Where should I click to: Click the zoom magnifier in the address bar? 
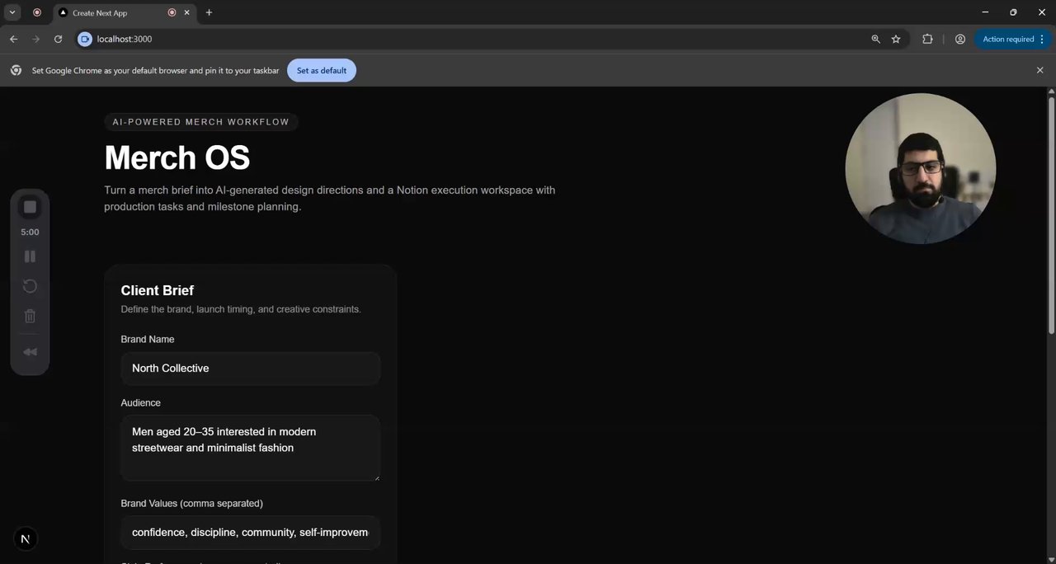(876, 39)
